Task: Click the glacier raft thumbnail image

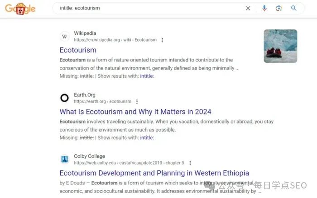Action: [x=280, y=46]
